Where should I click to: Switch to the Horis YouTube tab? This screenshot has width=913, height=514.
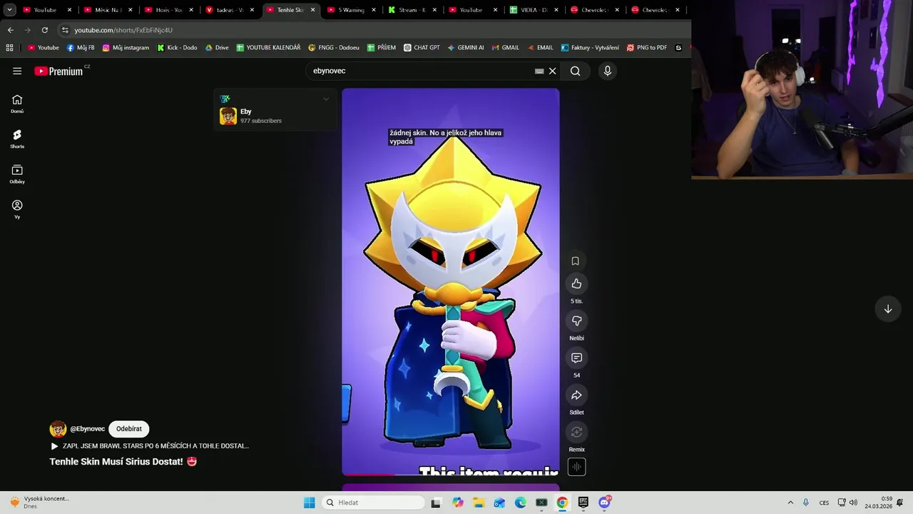tap(169, 10)
